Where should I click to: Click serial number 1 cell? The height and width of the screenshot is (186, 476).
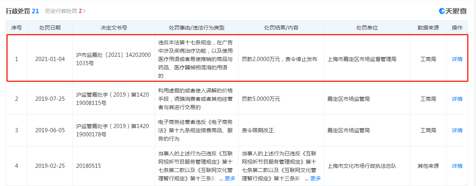point(16,59)
